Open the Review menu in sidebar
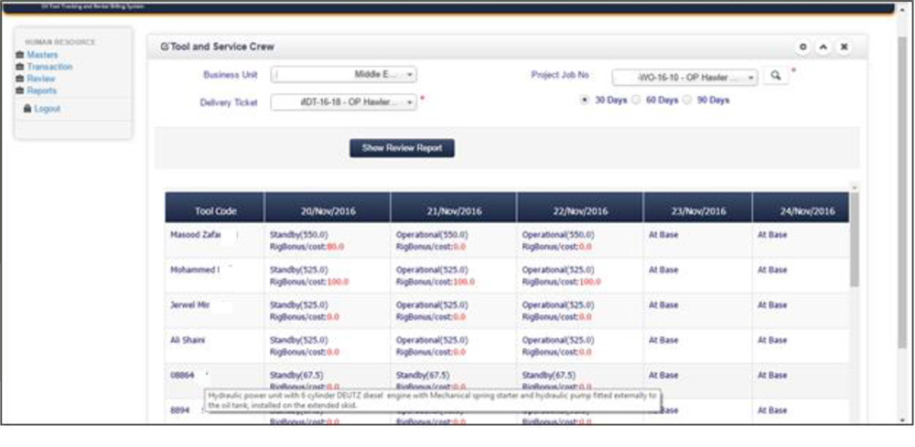 (41, 80)
